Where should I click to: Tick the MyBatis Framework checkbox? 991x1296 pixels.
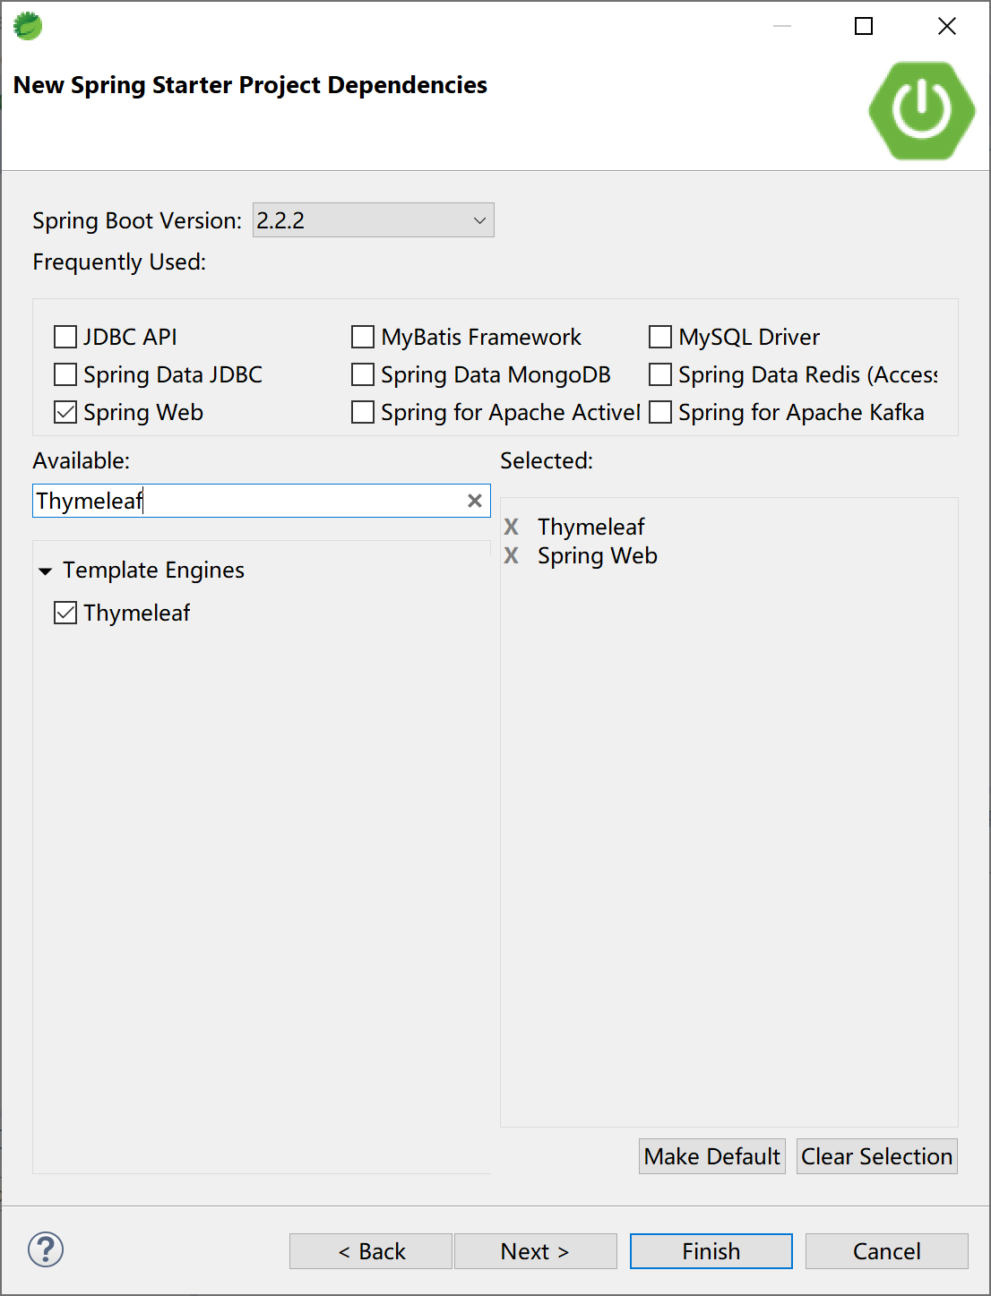coord(363,337)
